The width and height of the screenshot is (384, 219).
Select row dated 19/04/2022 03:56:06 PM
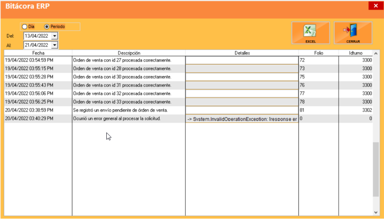tap(188, 94)
